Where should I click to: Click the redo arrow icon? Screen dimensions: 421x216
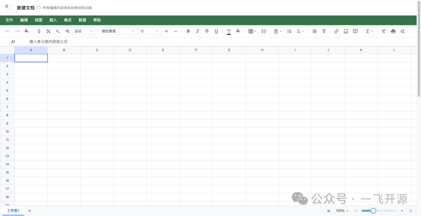click(17, 32)
